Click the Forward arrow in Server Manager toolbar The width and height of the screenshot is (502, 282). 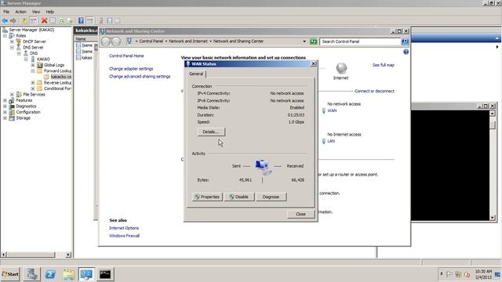13,21
